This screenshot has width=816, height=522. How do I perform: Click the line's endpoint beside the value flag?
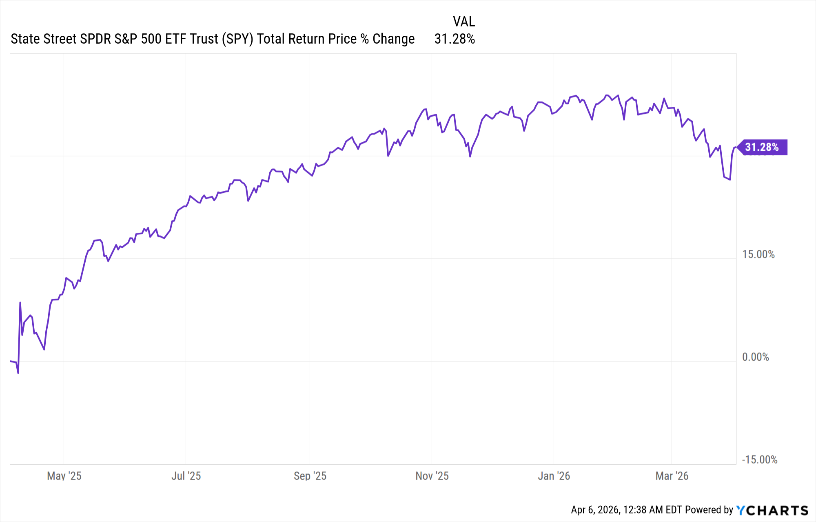click(x=736, y=147)
